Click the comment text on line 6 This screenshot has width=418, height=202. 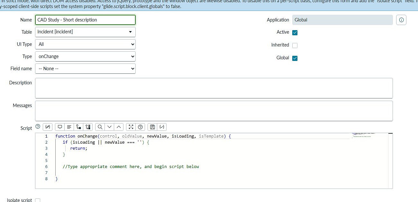click(x=131, y=167)
